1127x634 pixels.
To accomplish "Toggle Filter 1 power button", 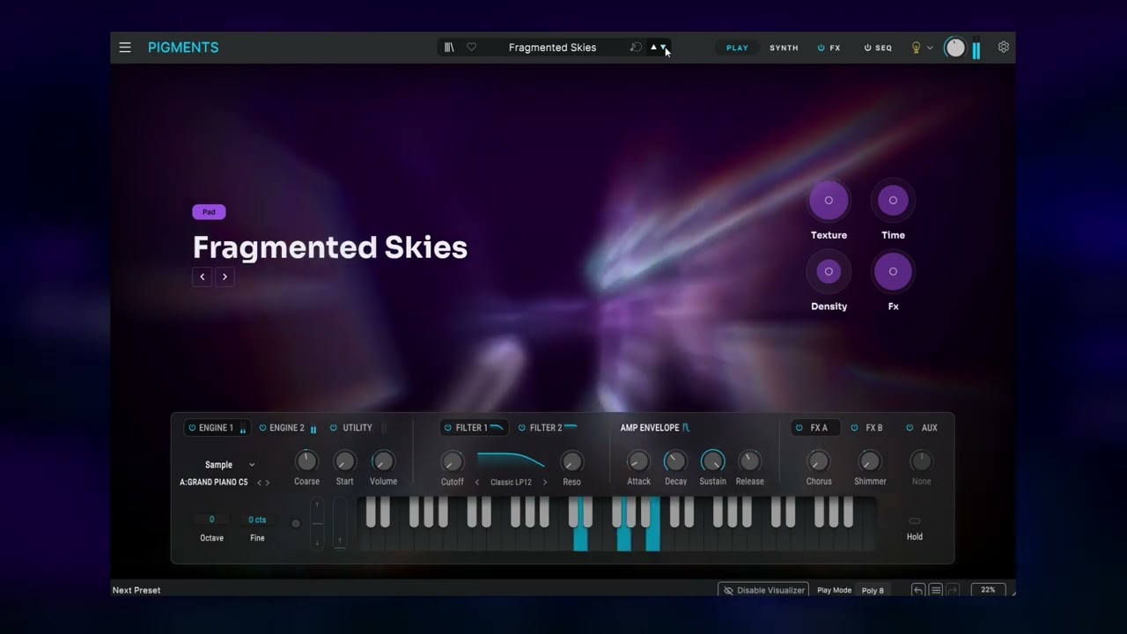I will 448,428.
